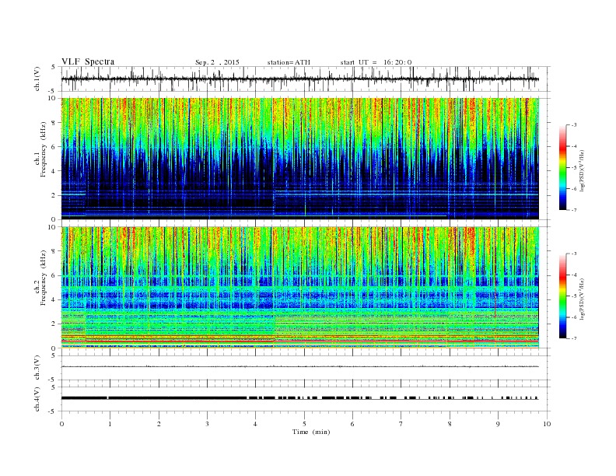Screen dimensions: 616x476
Task: Click the color scale bar beside ch.1 spectrogram
Action: point(562,168)
